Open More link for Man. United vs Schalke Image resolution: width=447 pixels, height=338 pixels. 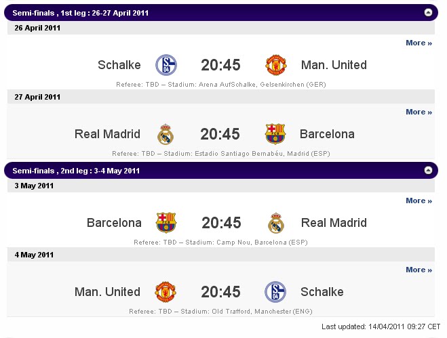(x=419, y=270)
